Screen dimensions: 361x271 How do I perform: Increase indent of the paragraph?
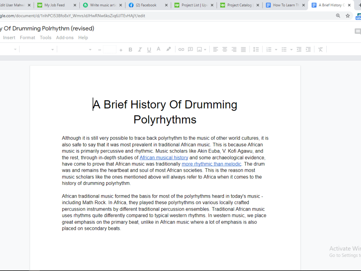[308, 49]
